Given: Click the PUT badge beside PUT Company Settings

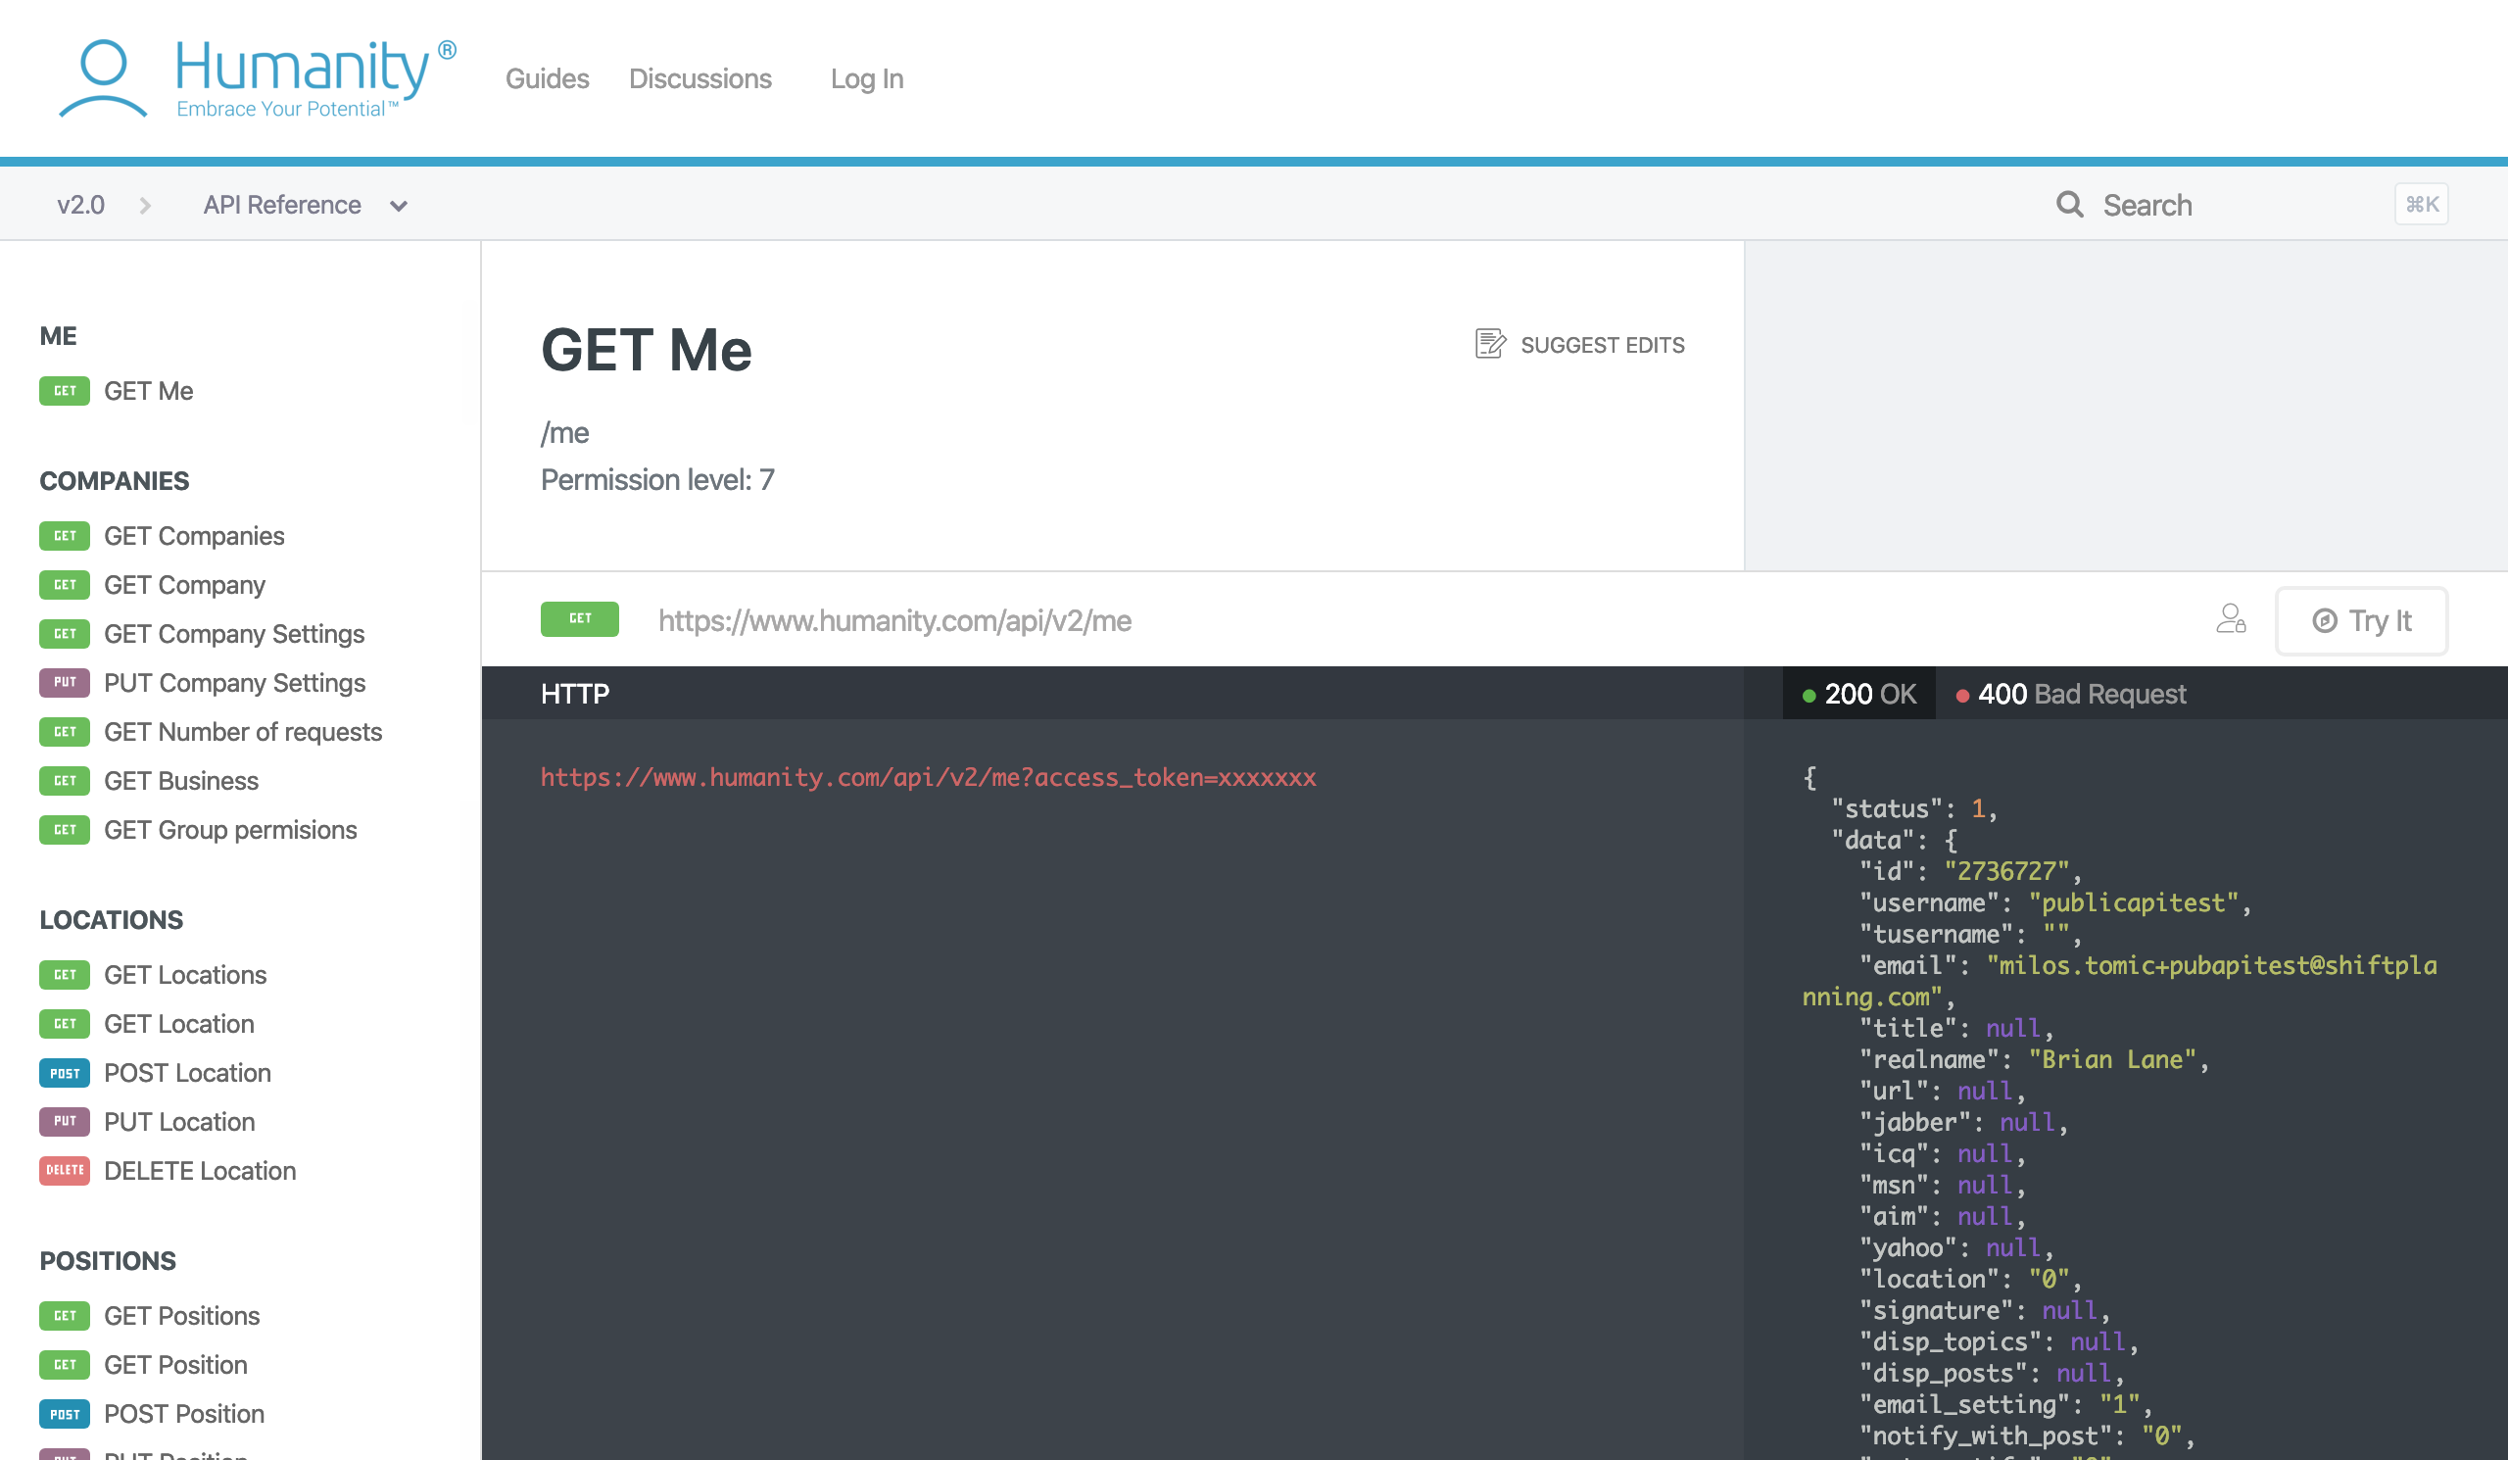Looking at the screenshot, I should (64, 683).
